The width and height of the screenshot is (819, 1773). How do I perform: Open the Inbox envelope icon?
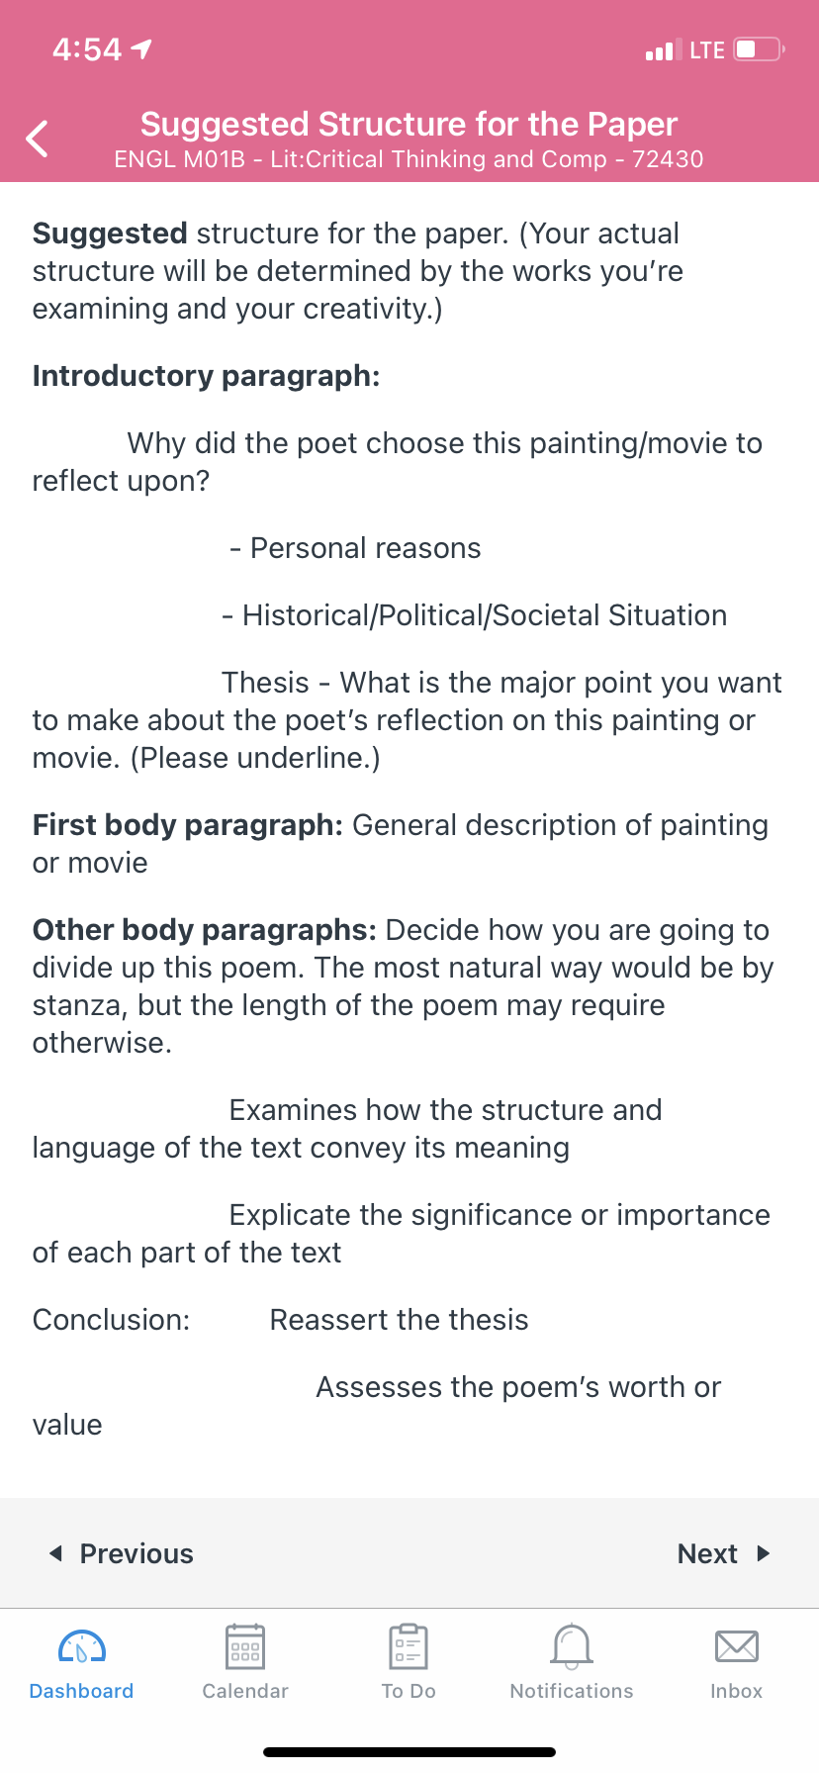[737, 1646]
